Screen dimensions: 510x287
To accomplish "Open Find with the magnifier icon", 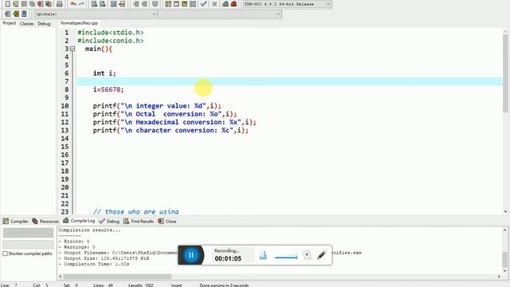I will pos(94,4).
